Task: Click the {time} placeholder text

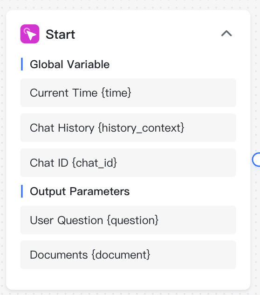Action: coord(116,93)
